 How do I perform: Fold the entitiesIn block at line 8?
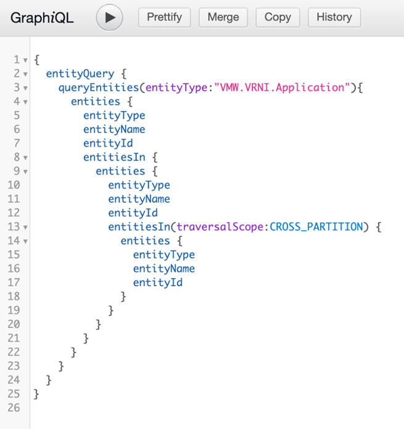(x=25, y=157)
